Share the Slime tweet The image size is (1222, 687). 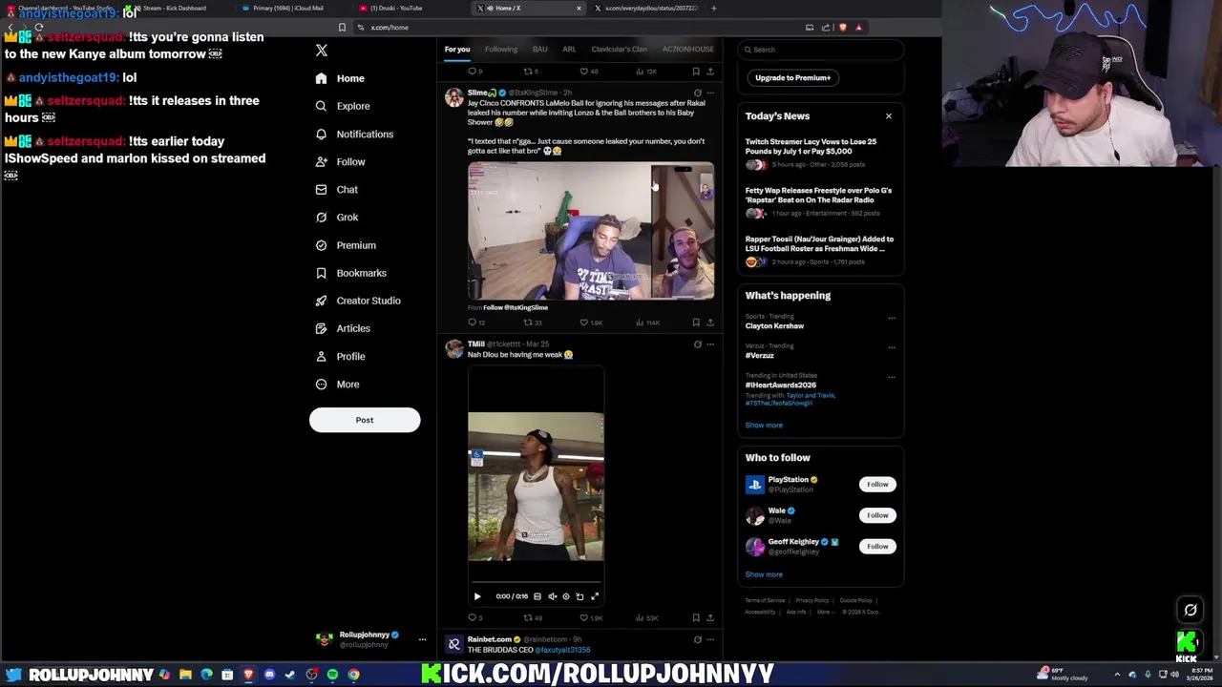pos(710,323)
